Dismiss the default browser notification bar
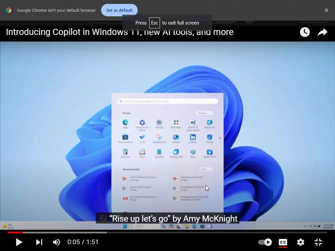Screen dimensions: 335x251 [326, 10]
